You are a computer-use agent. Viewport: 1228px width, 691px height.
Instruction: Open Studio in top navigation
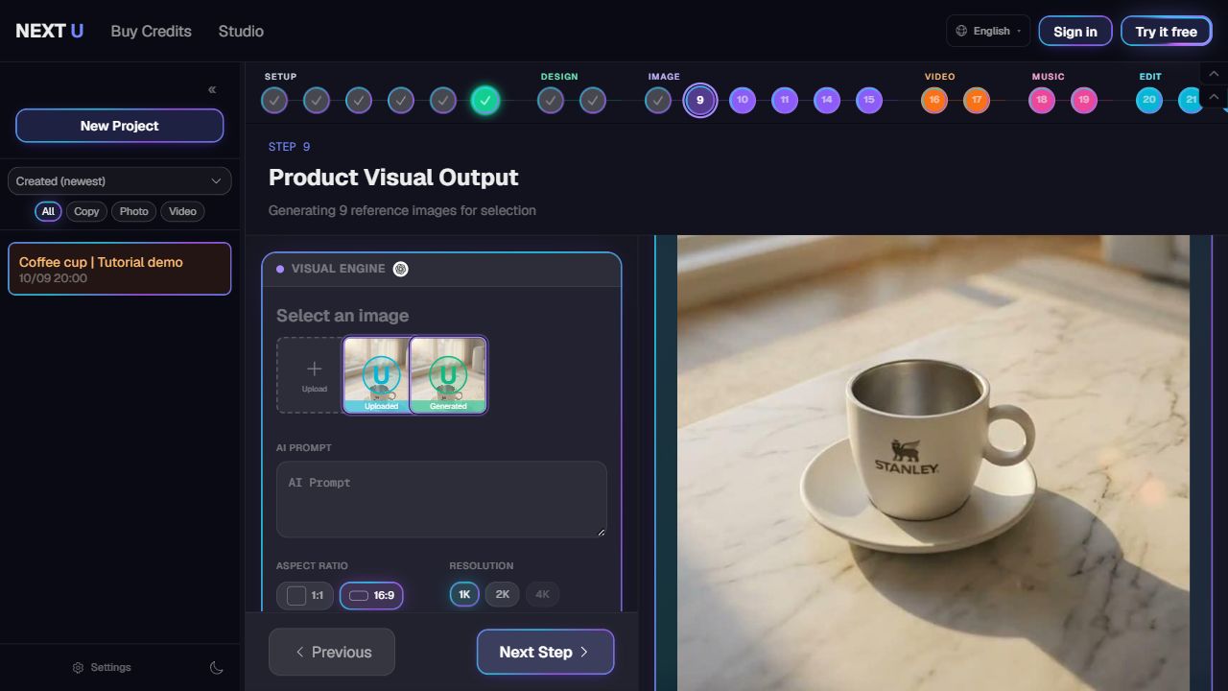click(241, 31)
